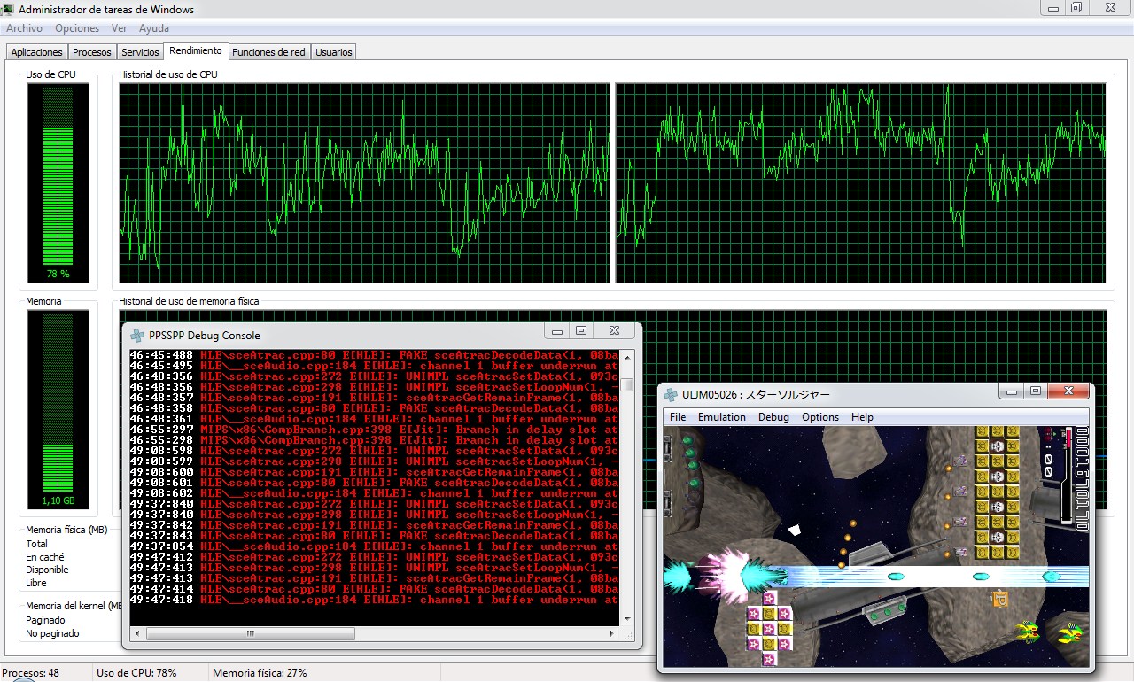Select the Servicios tab
The height and width of the screenshot is (682, 1134).
click(x=140, y=52)
